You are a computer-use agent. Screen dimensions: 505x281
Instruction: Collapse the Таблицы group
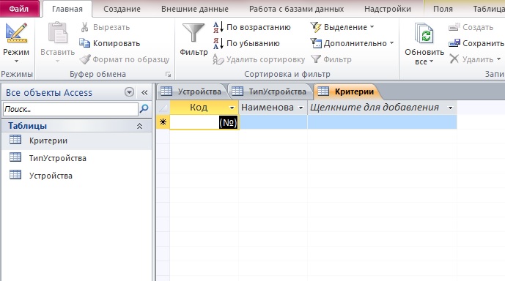click(x=139, y=126)
